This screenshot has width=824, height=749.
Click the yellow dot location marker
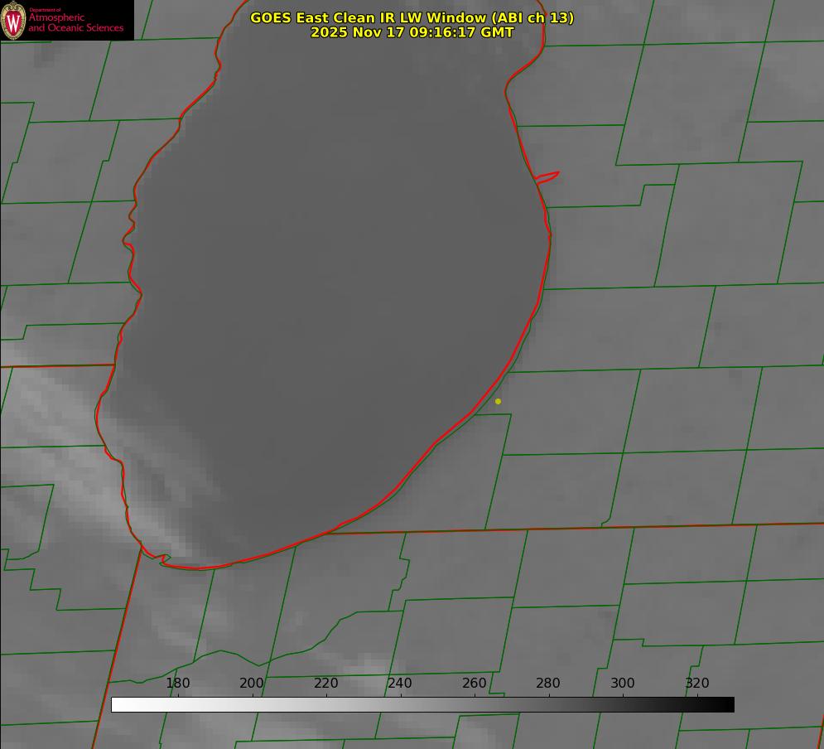[498, 401]
